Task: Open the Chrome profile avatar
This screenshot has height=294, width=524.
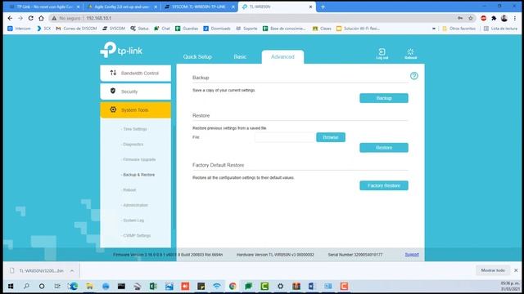Action: pyautogui.click(x=504, y=18)
